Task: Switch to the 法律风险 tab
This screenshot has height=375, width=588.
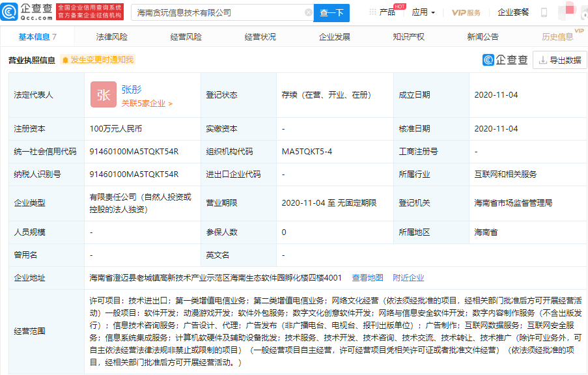Action: 112,37
